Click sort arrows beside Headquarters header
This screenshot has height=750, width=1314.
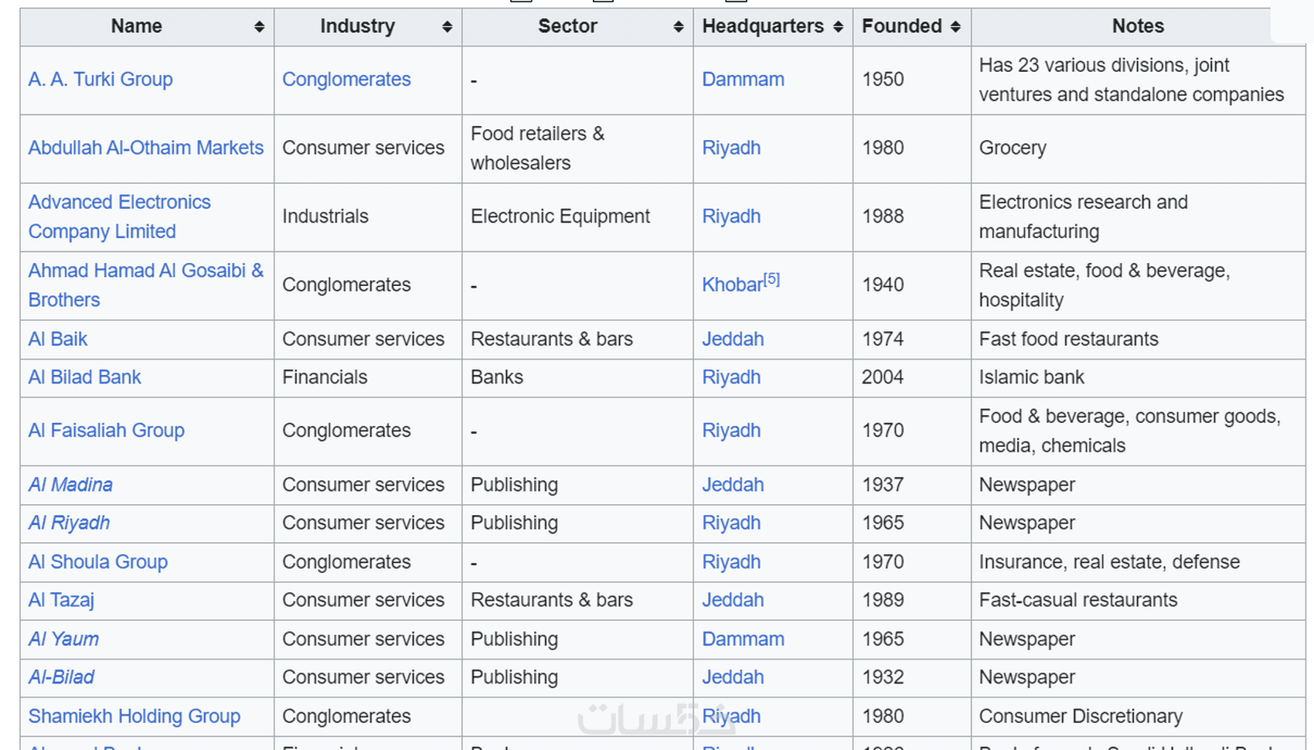click(838, 27)
